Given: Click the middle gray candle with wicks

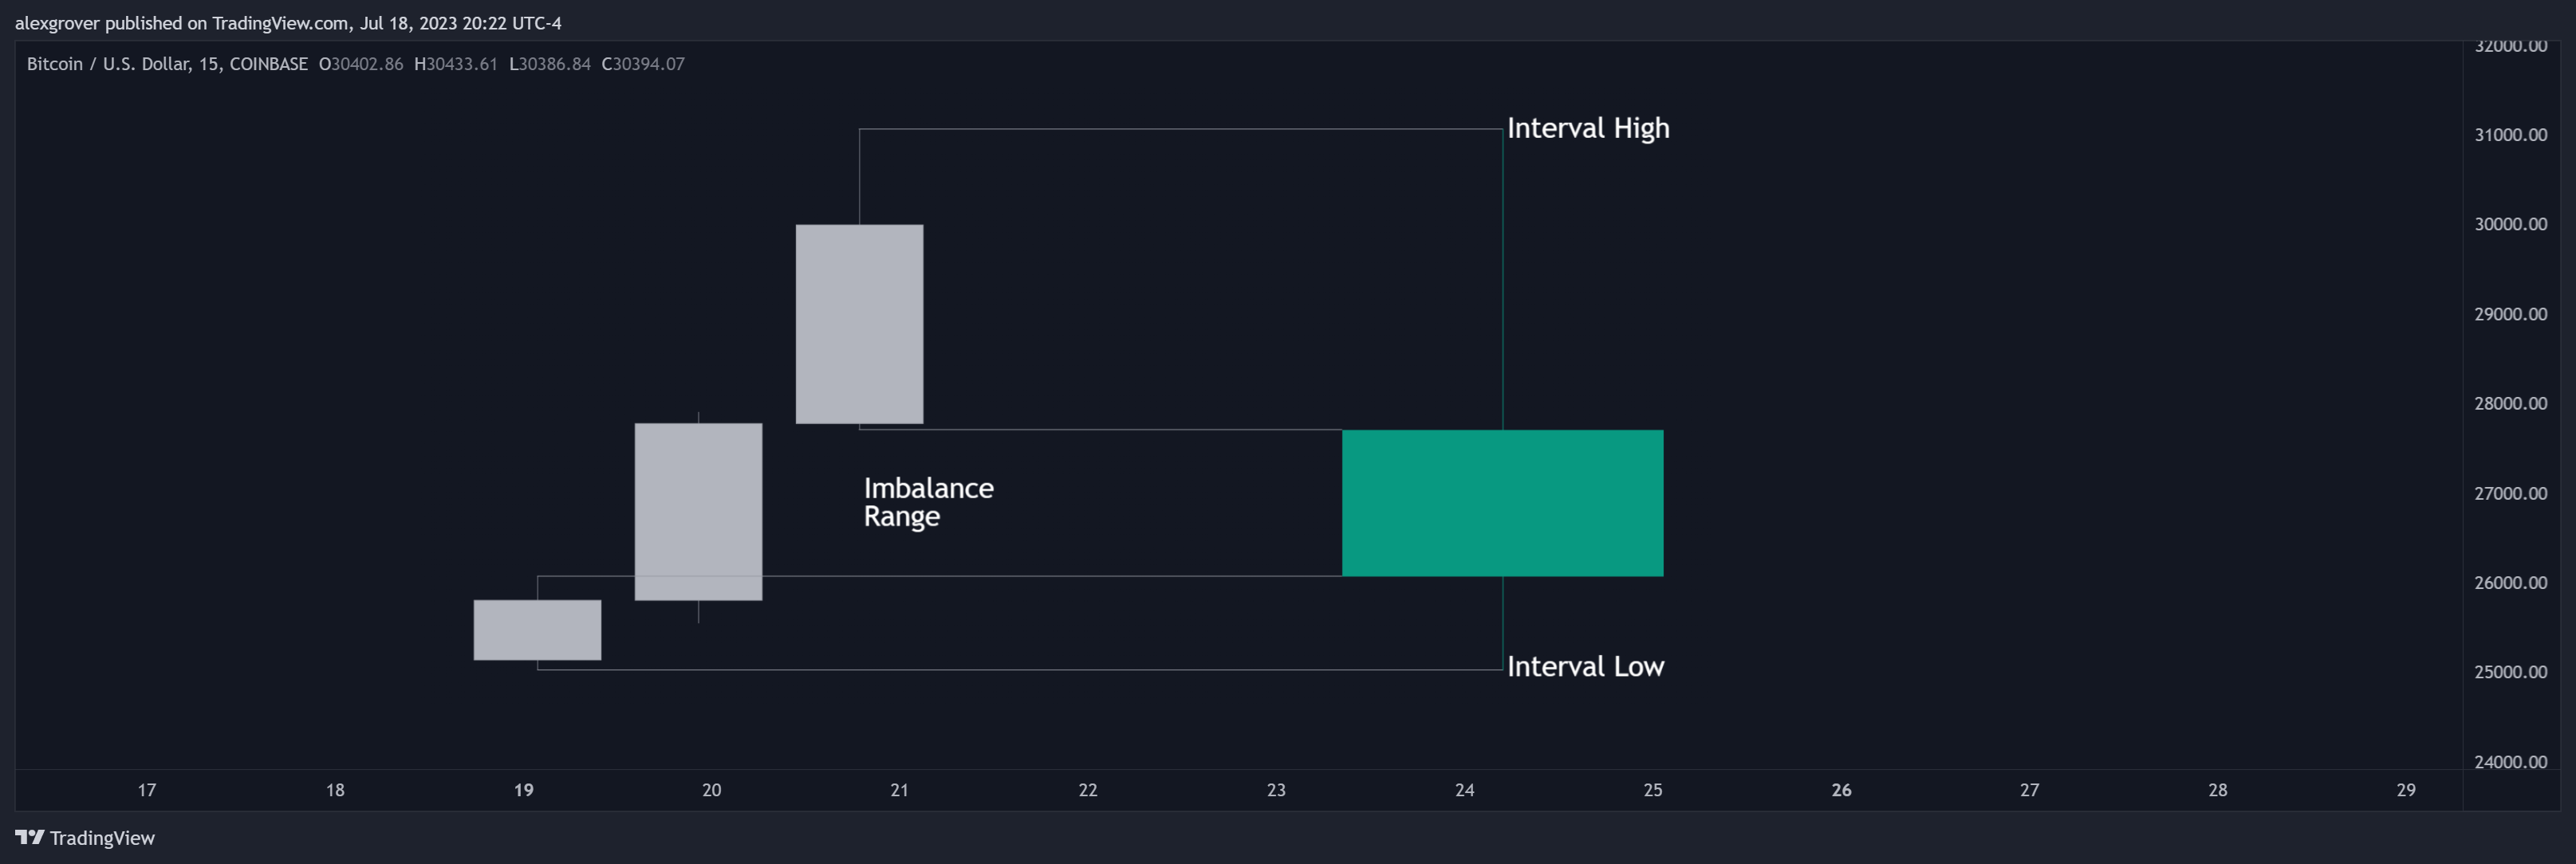Looking at the screenshot, I should point(698,513).
